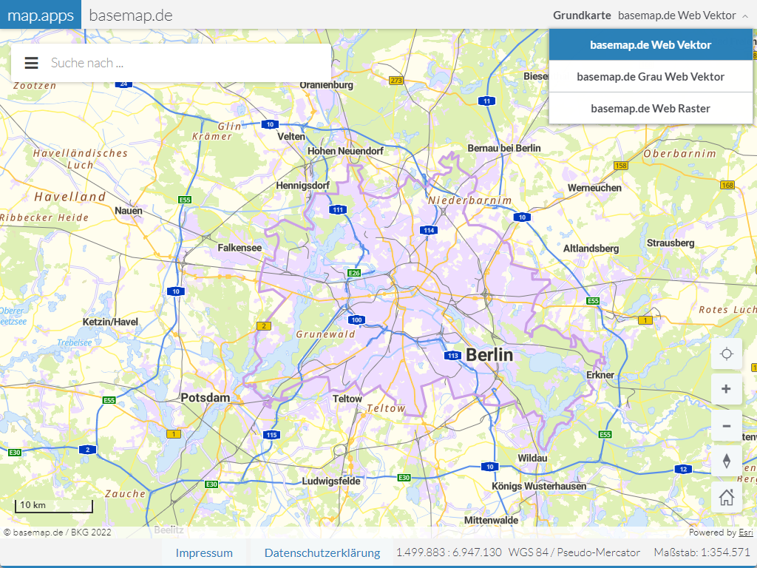757x568 pixels.
Task: Click the B 158 road shield
Action: click(621, 166)
